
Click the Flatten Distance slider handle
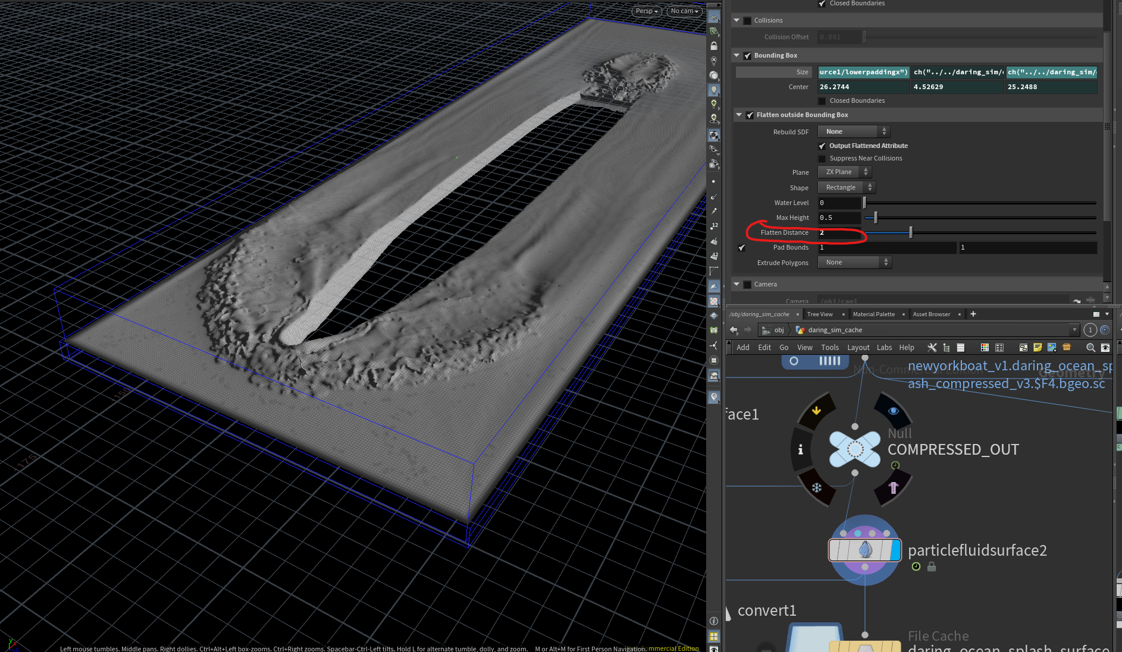coord(910,232)
